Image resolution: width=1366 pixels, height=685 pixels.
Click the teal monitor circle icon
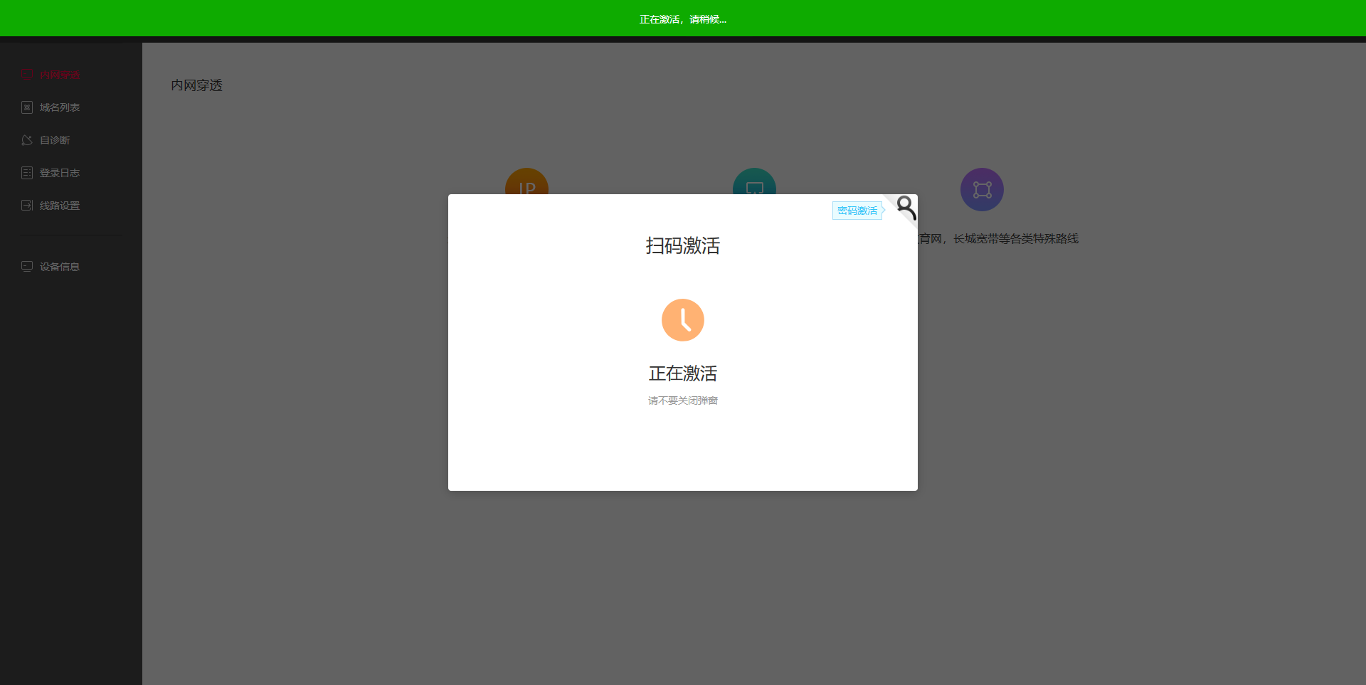754,181
